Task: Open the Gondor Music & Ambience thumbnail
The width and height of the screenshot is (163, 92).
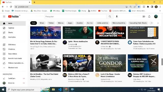Action: point(111,63)
